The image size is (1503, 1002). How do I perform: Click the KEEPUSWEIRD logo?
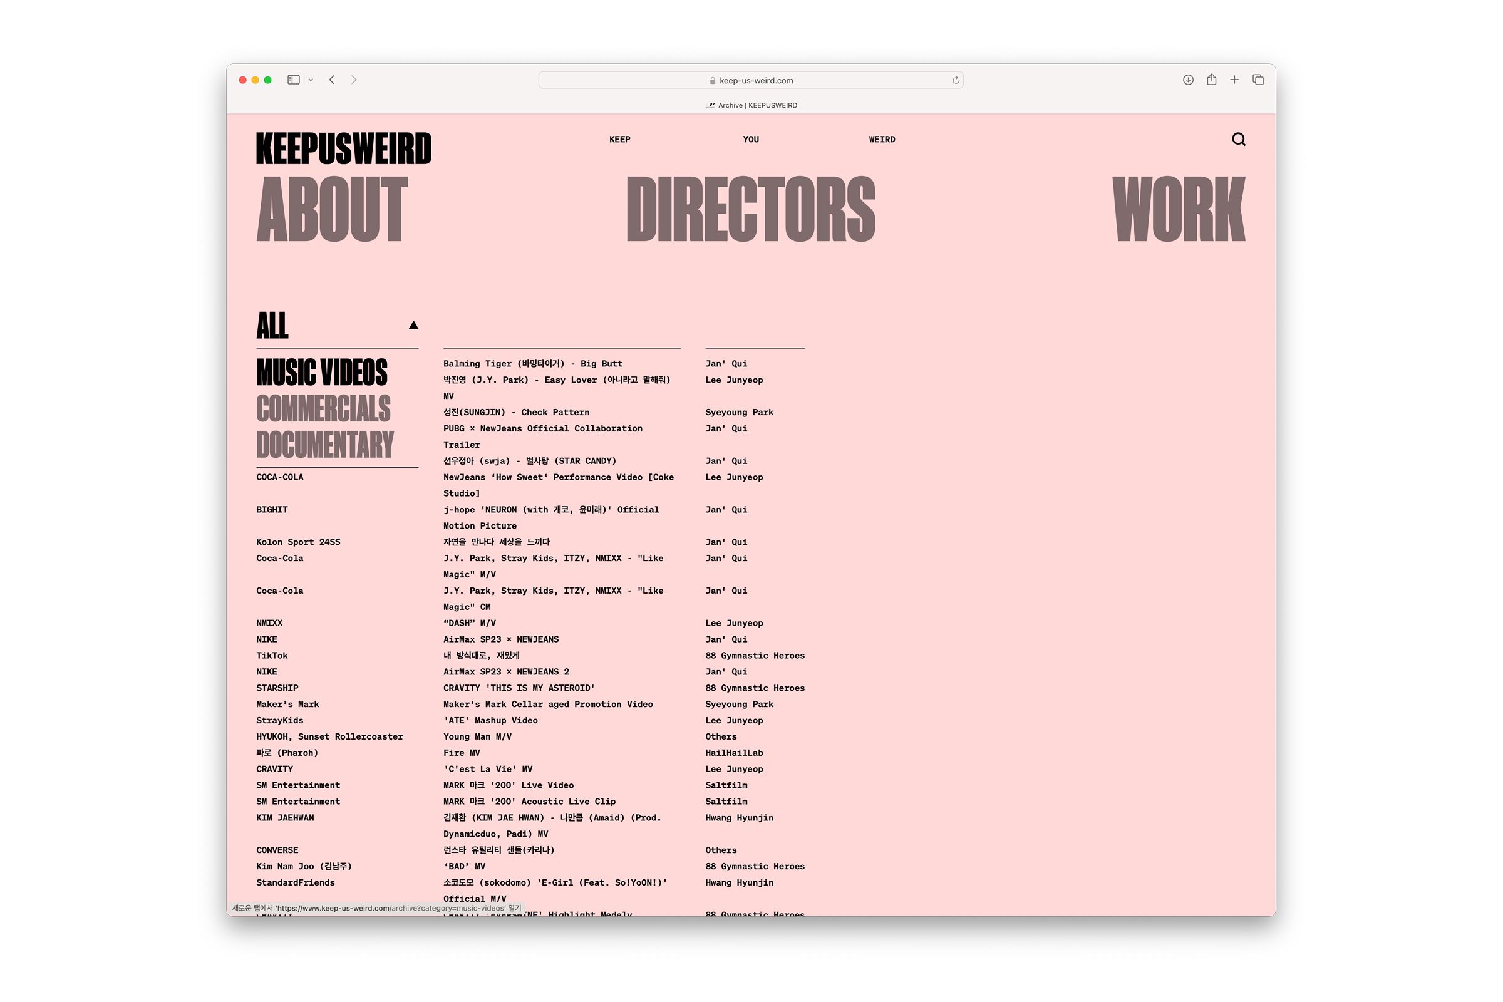(344, 148)
